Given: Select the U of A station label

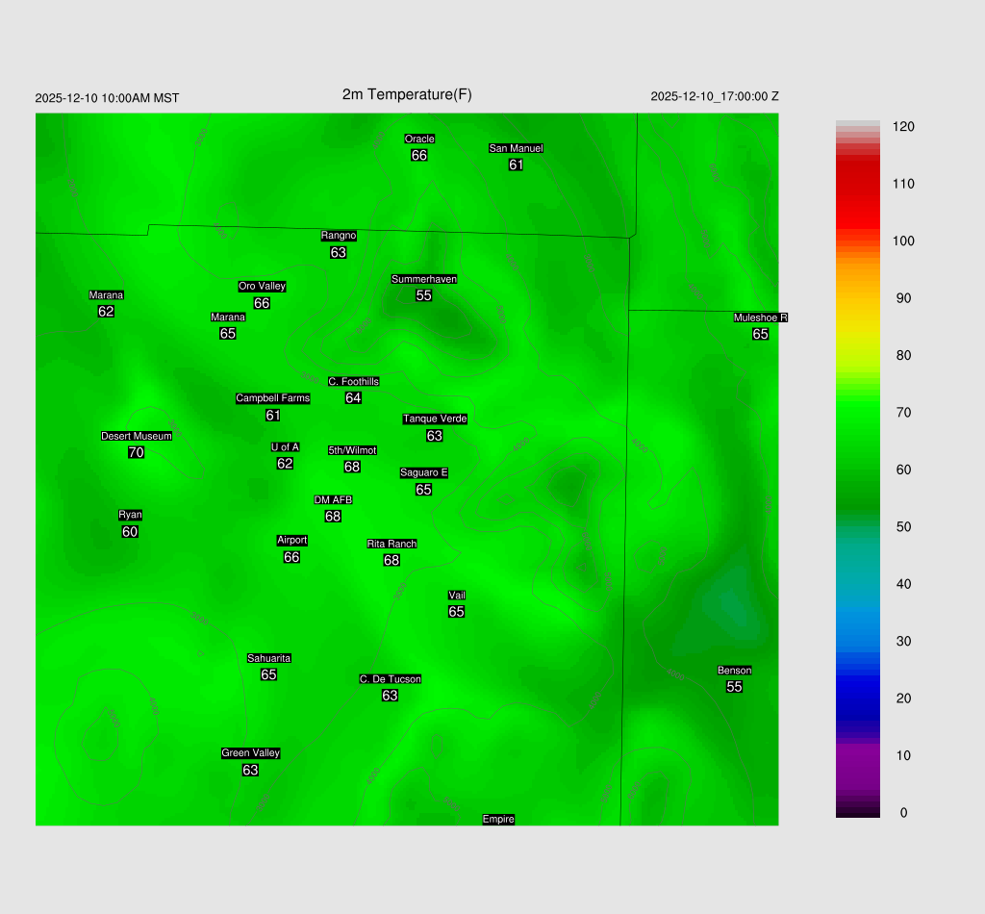Looking at the screenshot, I should (285, 447).
